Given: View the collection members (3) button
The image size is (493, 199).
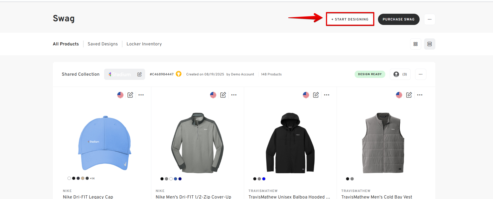Looking at the screenshot, I should (400, 74).
